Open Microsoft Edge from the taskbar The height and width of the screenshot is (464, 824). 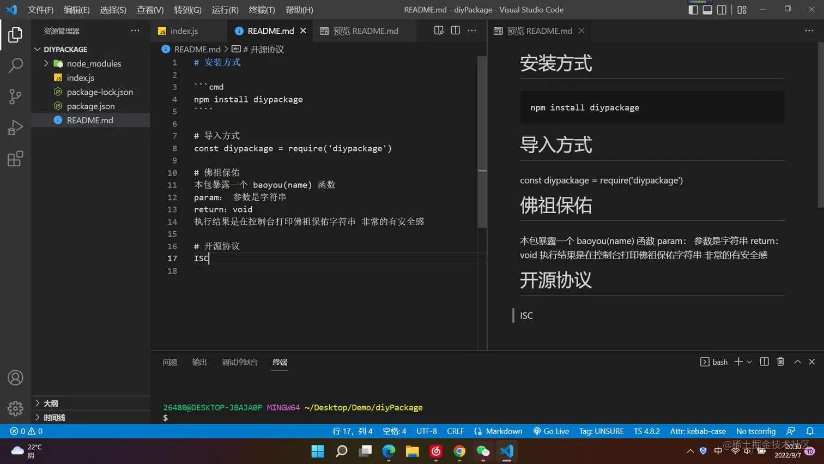[389, 451]
